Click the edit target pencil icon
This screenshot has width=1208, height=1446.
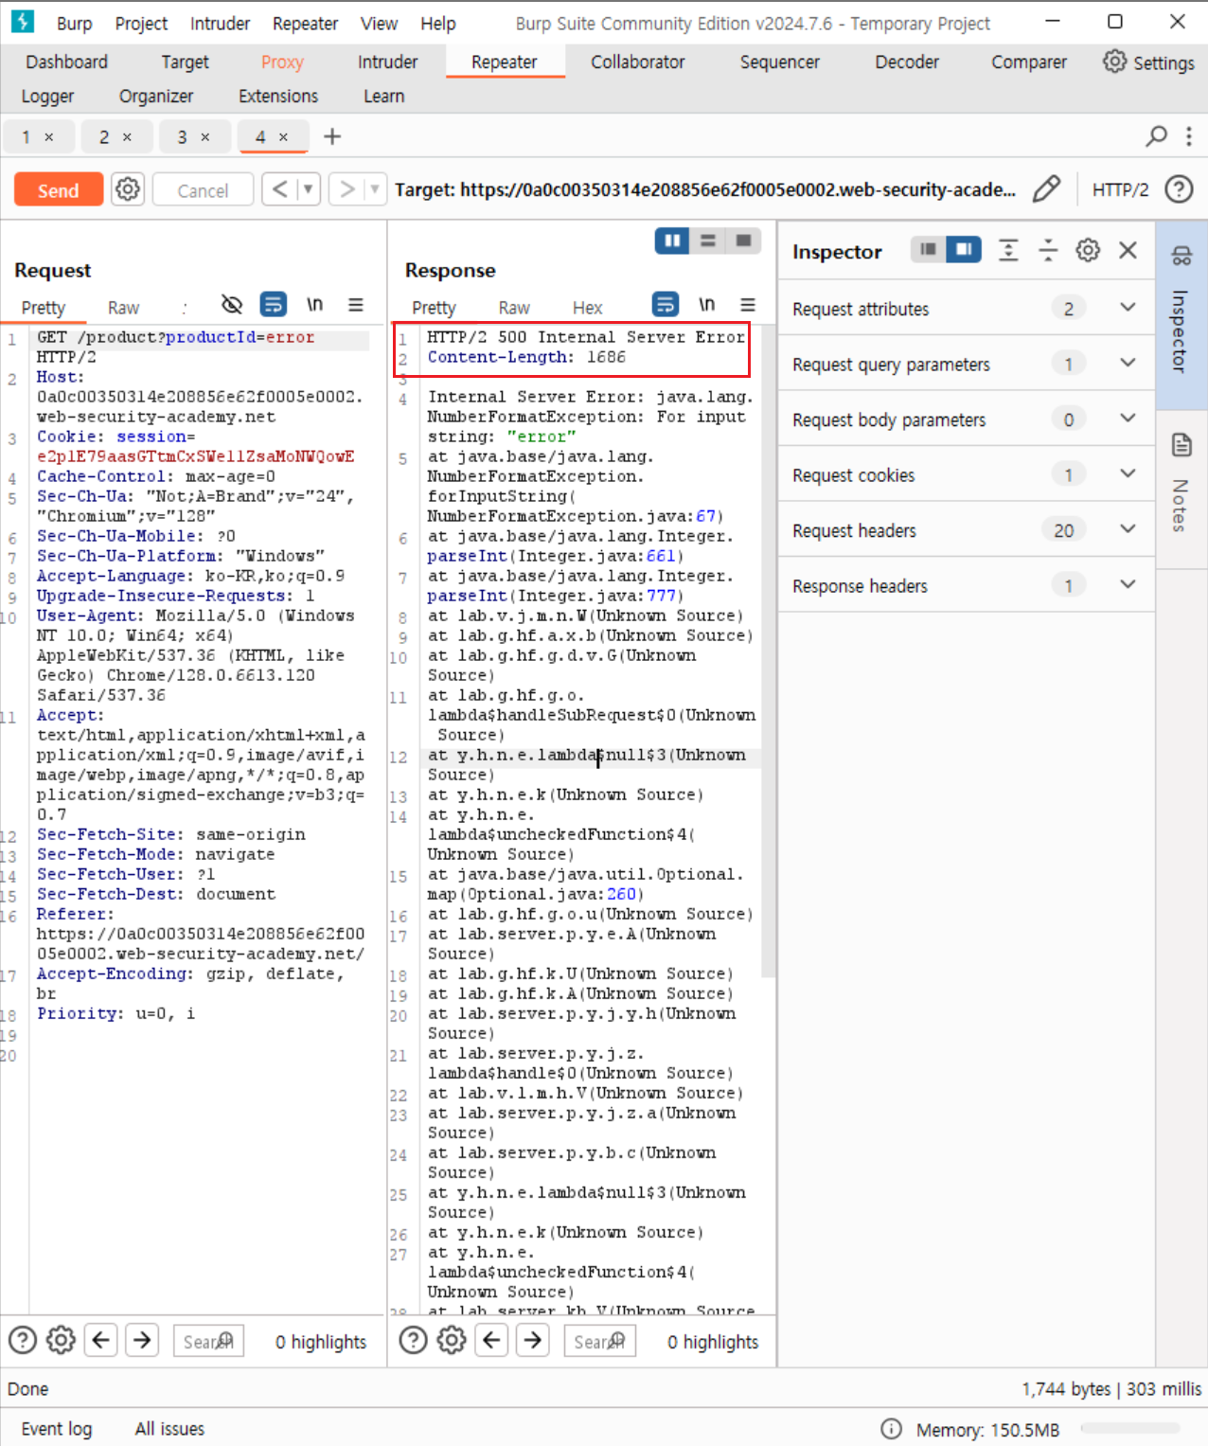click(1046, 189)
